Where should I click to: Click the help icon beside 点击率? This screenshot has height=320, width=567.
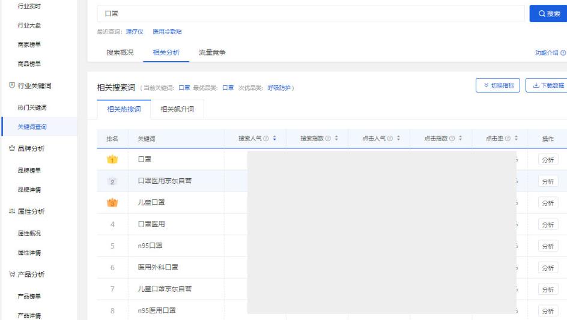[508, 139]
